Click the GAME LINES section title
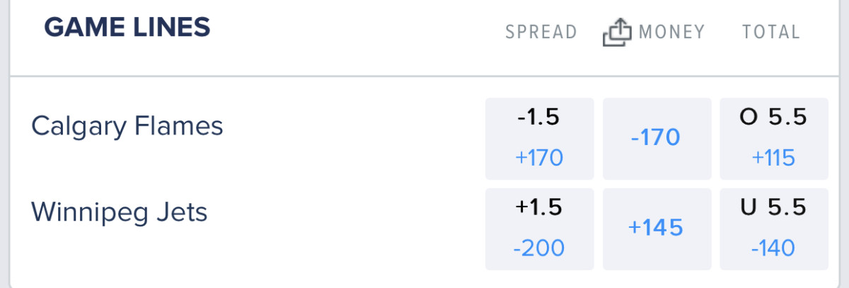The height and width of the screenshot is (288, 849). point(127,28)
